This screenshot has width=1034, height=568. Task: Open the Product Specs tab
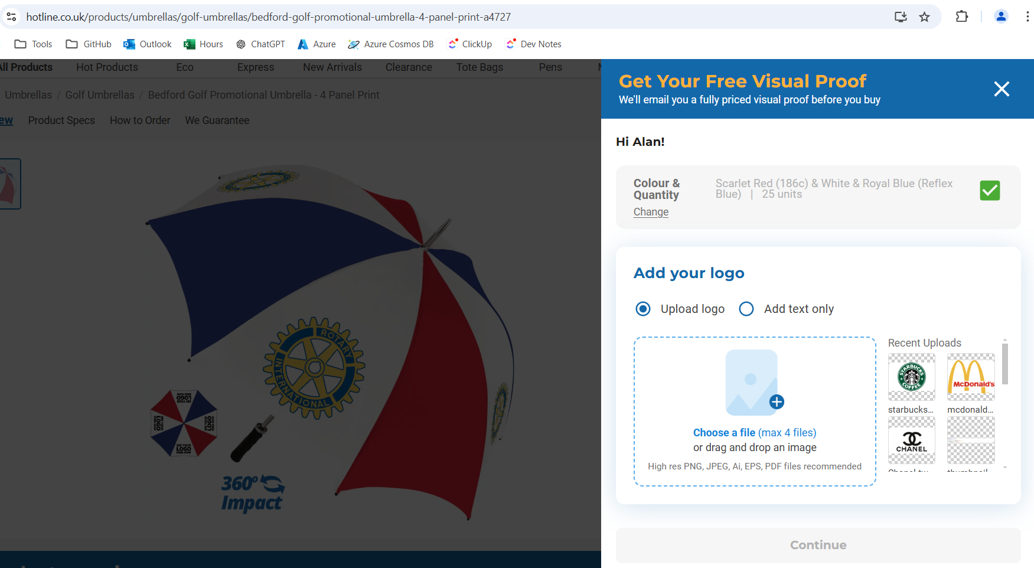pos(61,120)
